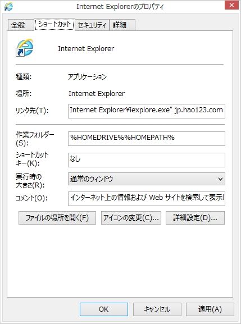Focus the ショートカットキー field
The image size is (241, 324).
[146, 159]
